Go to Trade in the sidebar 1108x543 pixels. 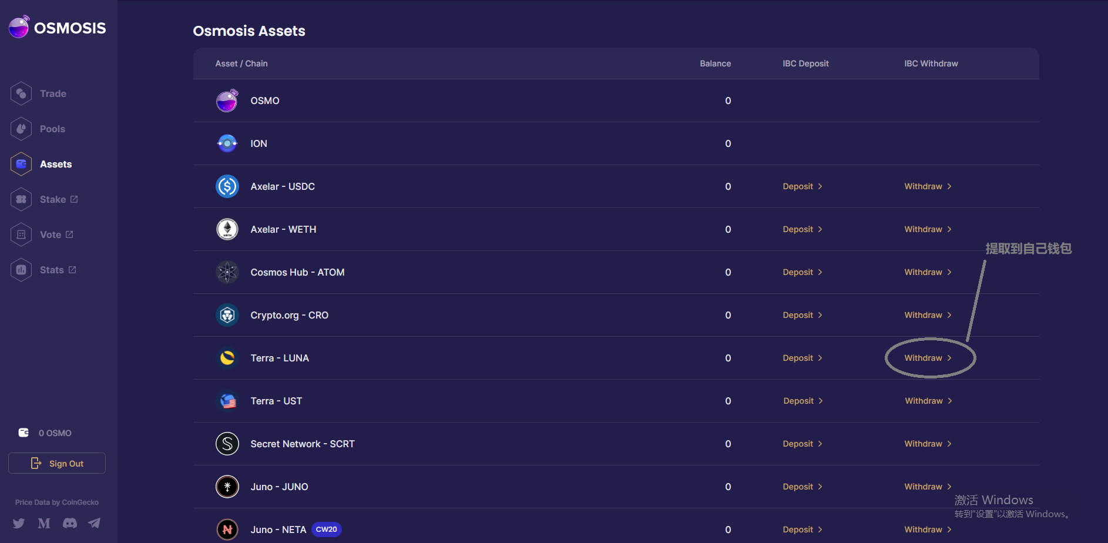click(x=53, y=93)
